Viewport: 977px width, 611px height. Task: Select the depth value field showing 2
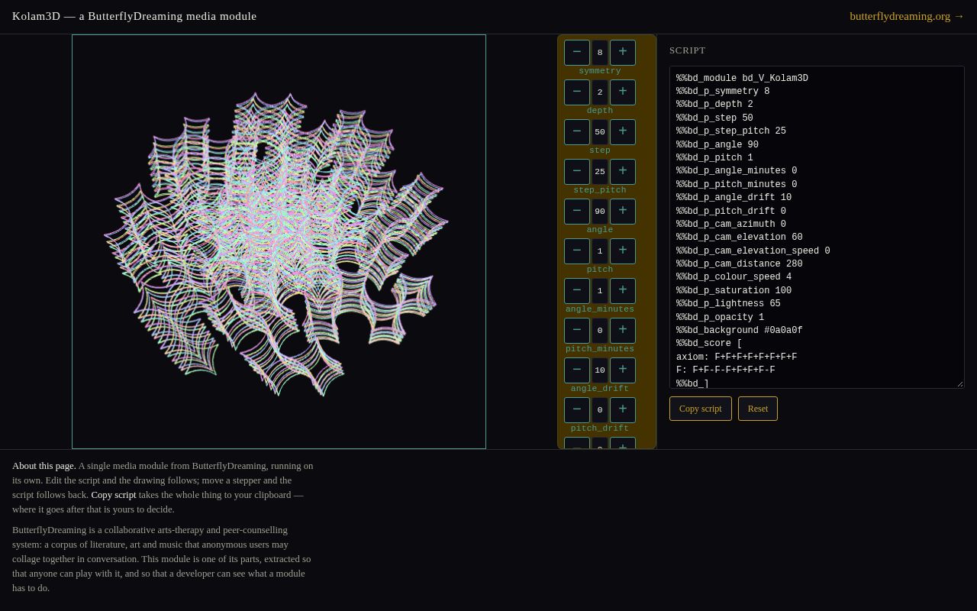(600, 92)
